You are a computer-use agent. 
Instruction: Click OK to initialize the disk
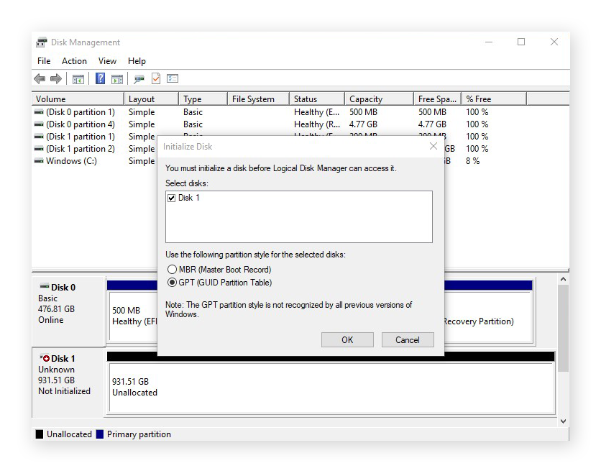[347, 339]
